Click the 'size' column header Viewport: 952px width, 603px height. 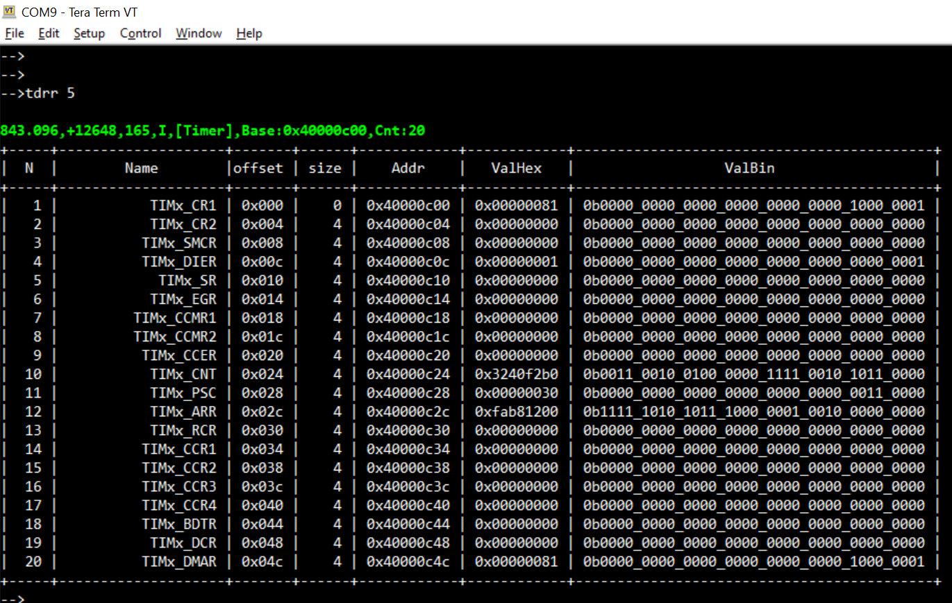pos(325,168)
